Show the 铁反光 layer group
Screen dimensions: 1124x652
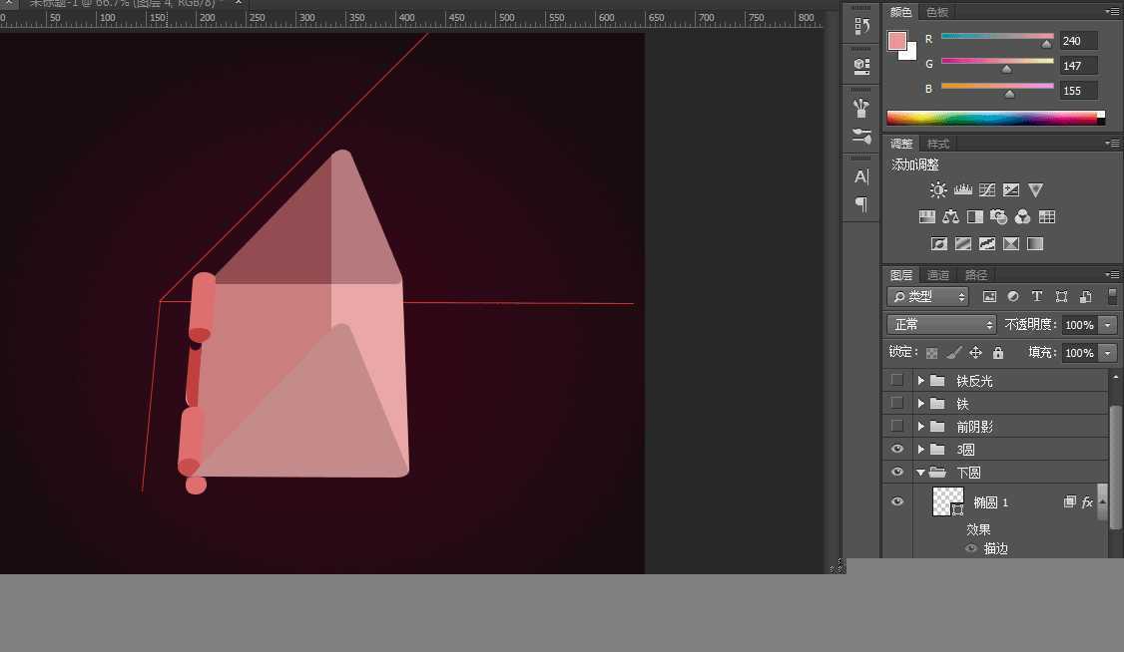click(896, 380)
